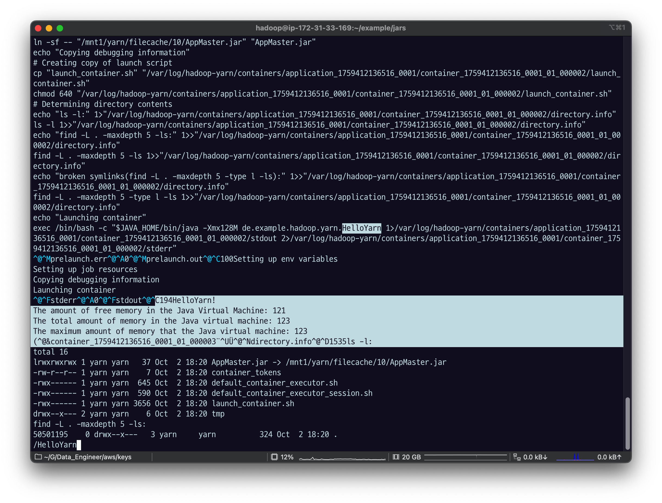Click the window title hadoop@ip-172-31-33-169
Viewport: 662px width, 503px height.
click(330, 28)
